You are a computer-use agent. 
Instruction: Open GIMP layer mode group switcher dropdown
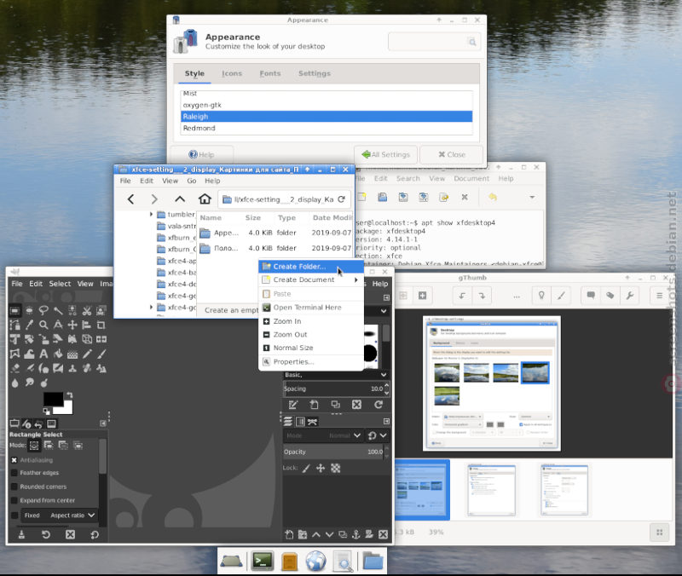tap(377, 435)
